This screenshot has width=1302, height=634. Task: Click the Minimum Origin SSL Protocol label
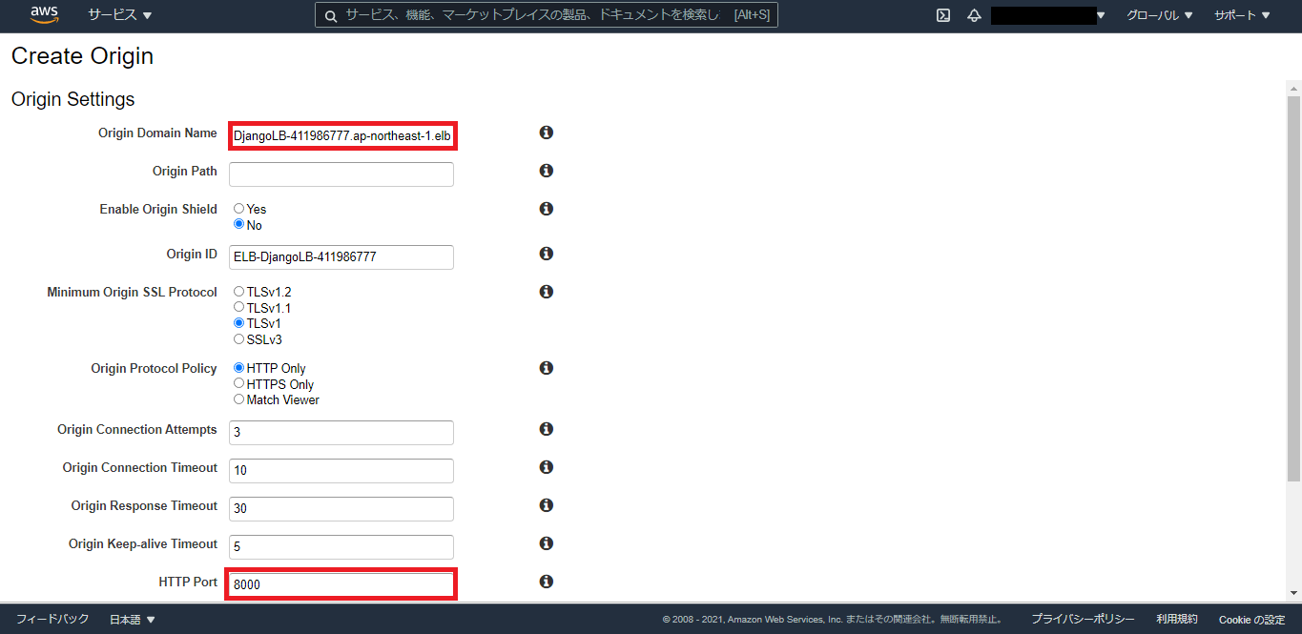pos(133,292)
